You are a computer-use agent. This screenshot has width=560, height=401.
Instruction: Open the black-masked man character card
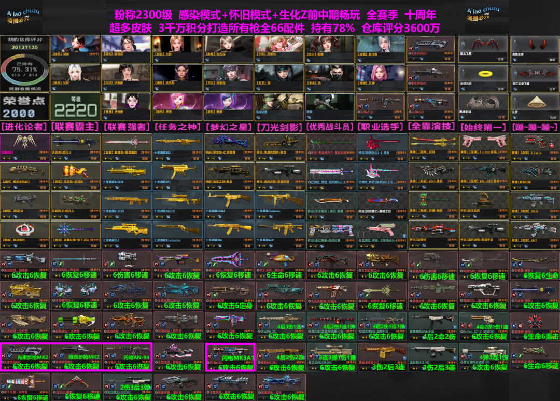point(330,78)
